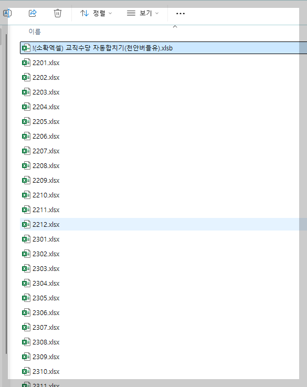Open the three-dots more options menu

[180, 13]
